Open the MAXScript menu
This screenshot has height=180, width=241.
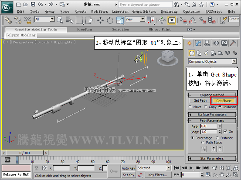(214, 11)
